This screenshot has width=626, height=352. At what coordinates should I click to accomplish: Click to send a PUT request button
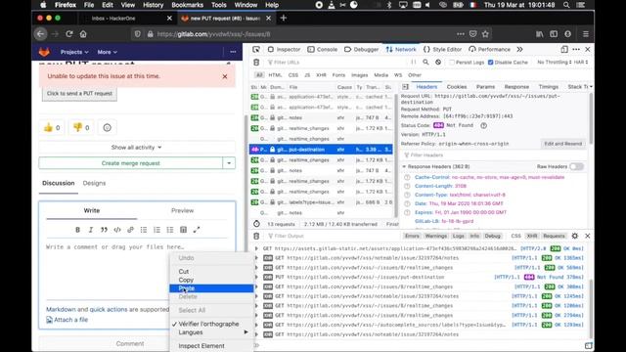coord(79,94)
